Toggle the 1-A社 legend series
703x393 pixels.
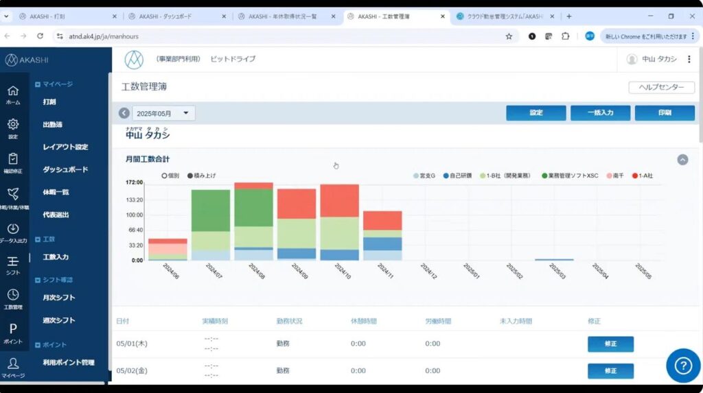[x=642, y=176]
